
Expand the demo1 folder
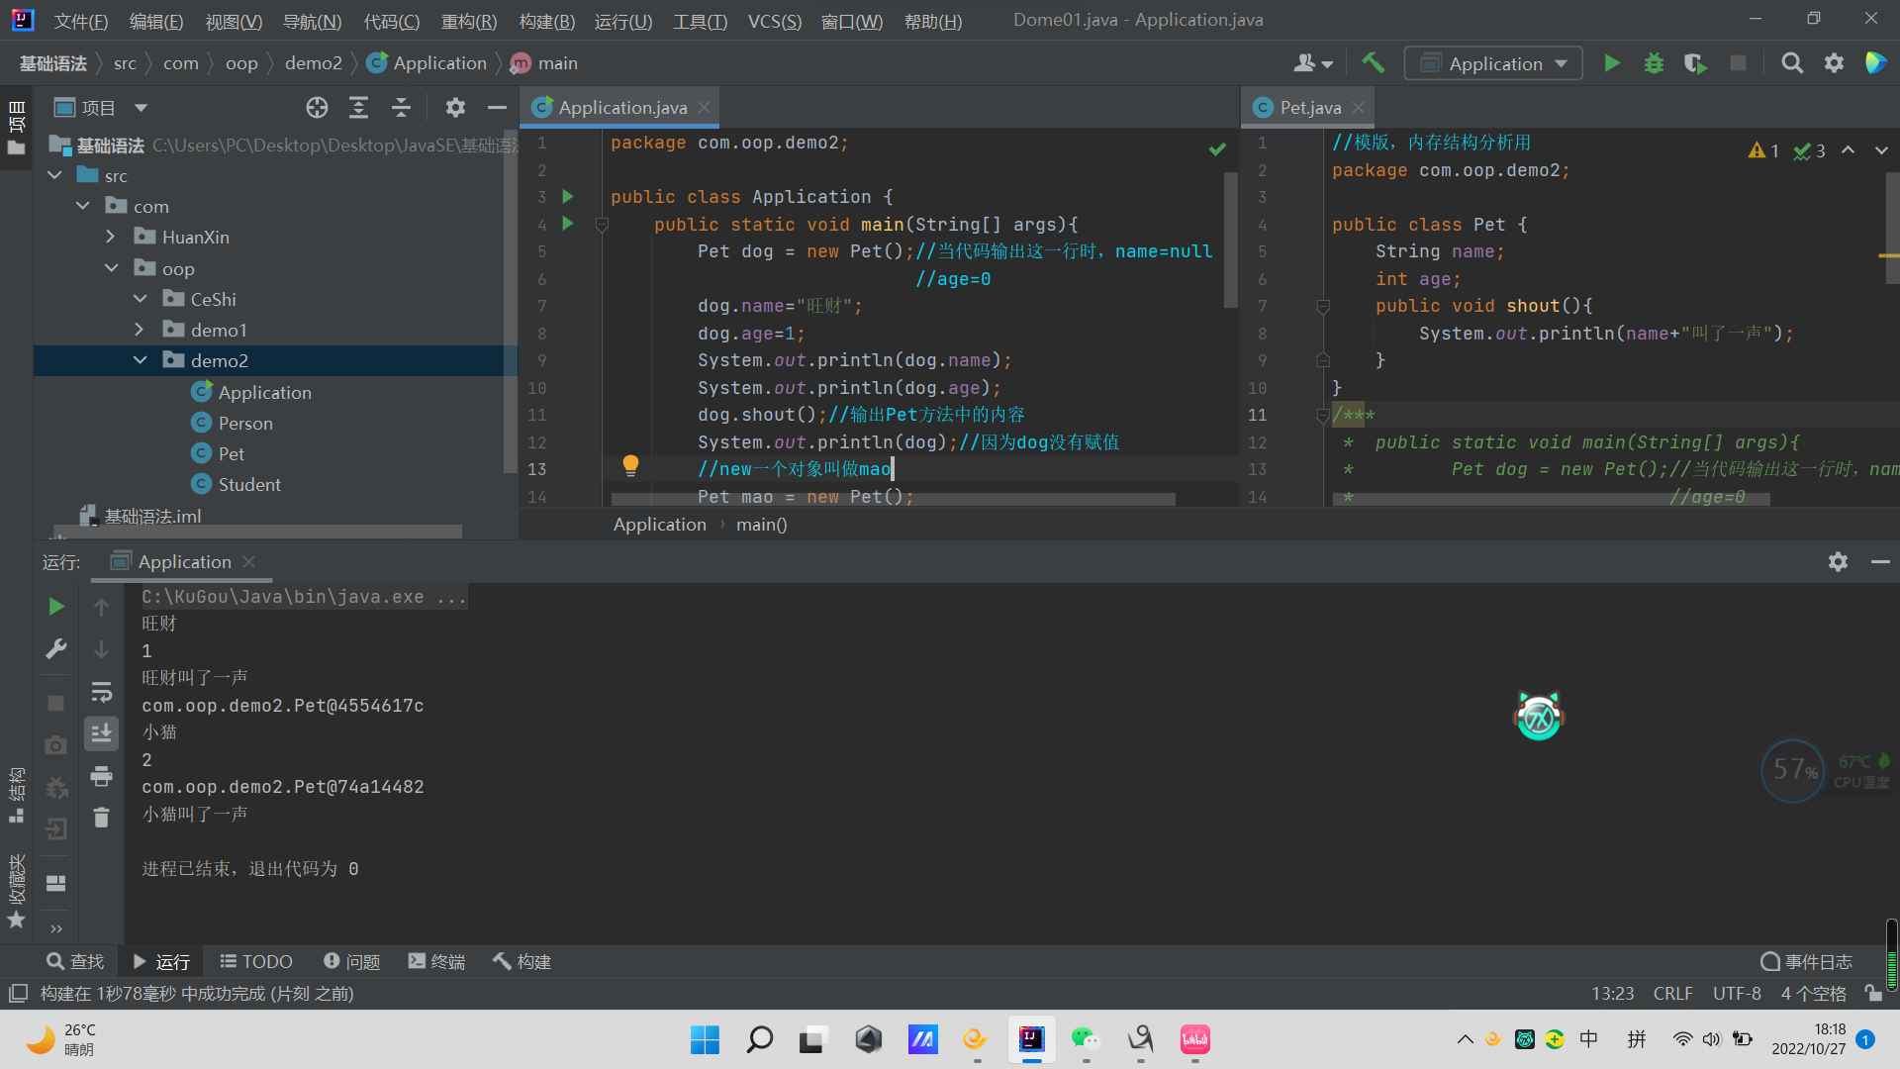coord(140,330)
